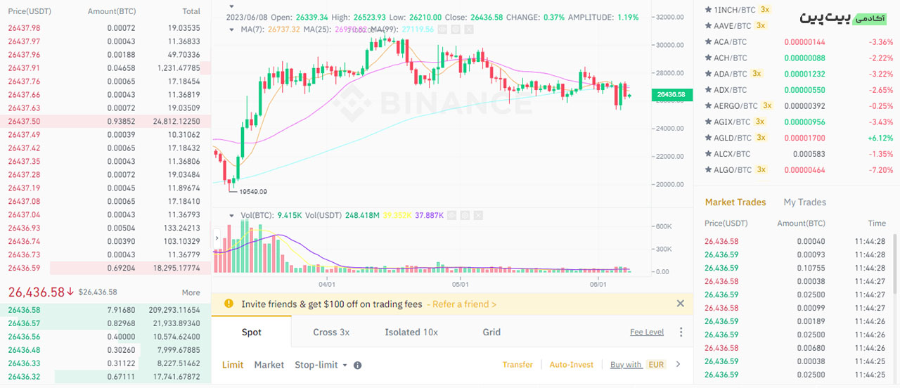This screenshot has width=900, height=388.
Task: Open MA indicator settings gear icon
Action: pyautogui.click(x=456, y=29)
